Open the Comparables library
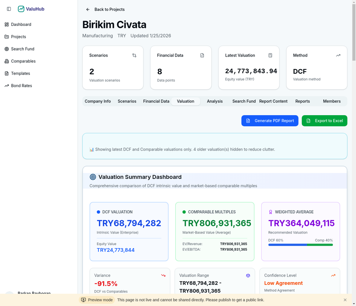This screenshot has height=306, width=356. coord(23,61)
